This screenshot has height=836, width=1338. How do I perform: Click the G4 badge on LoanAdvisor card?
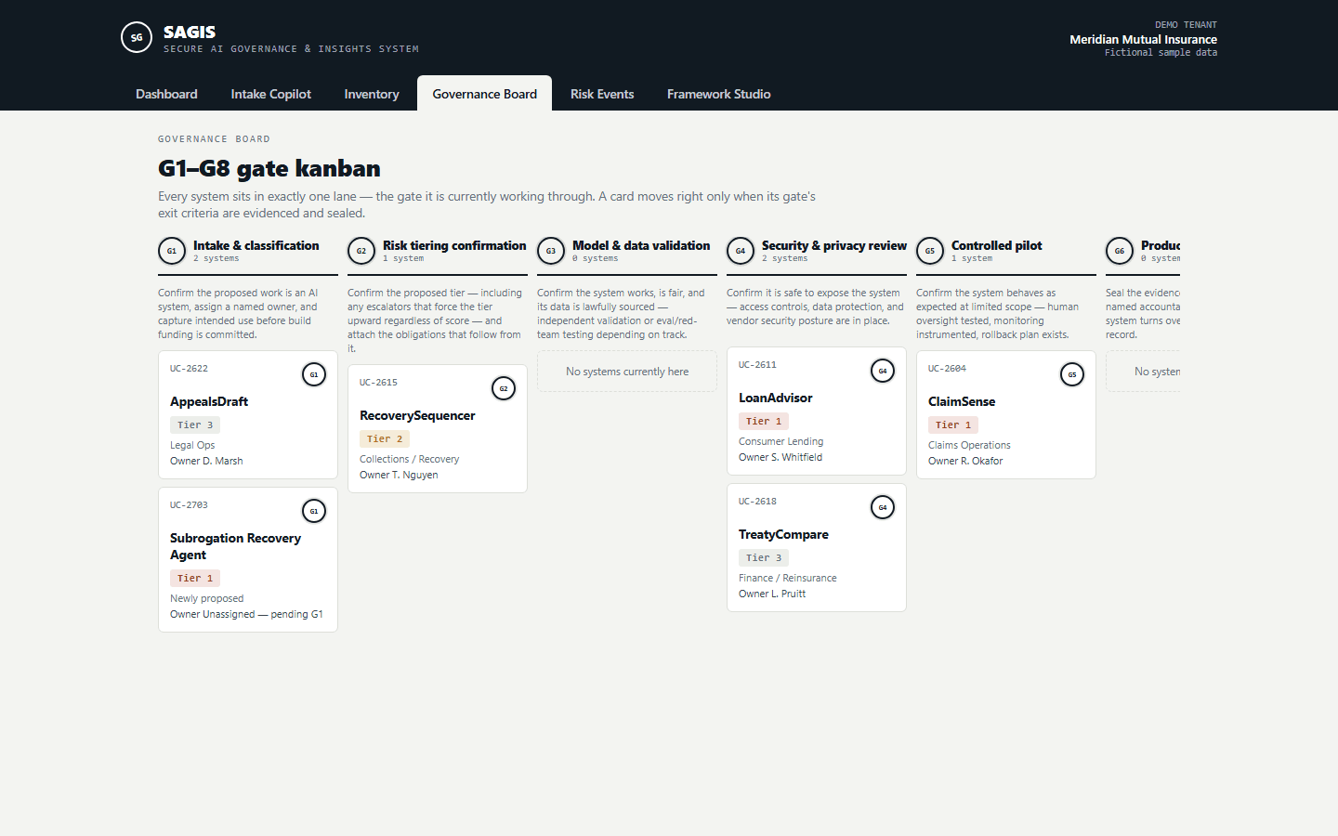(883, 371)
